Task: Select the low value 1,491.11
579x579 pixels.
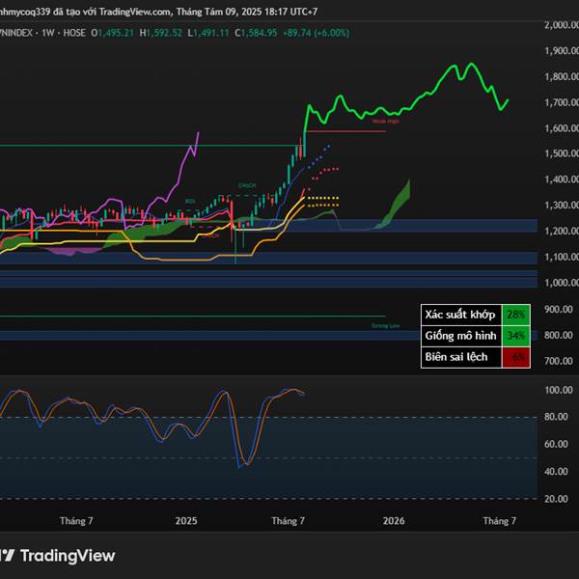Action: 210,33
